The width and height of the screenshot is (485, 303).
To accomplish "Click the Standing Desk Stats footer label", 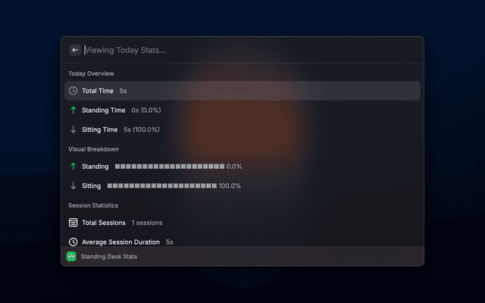I will 109,256.
